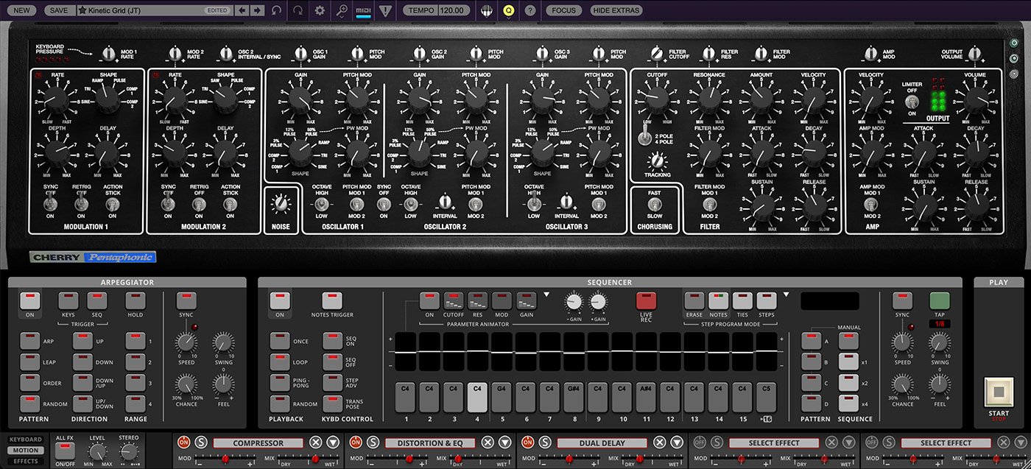
Task: Click the undo arrow icon
Action: pos(276,10)
